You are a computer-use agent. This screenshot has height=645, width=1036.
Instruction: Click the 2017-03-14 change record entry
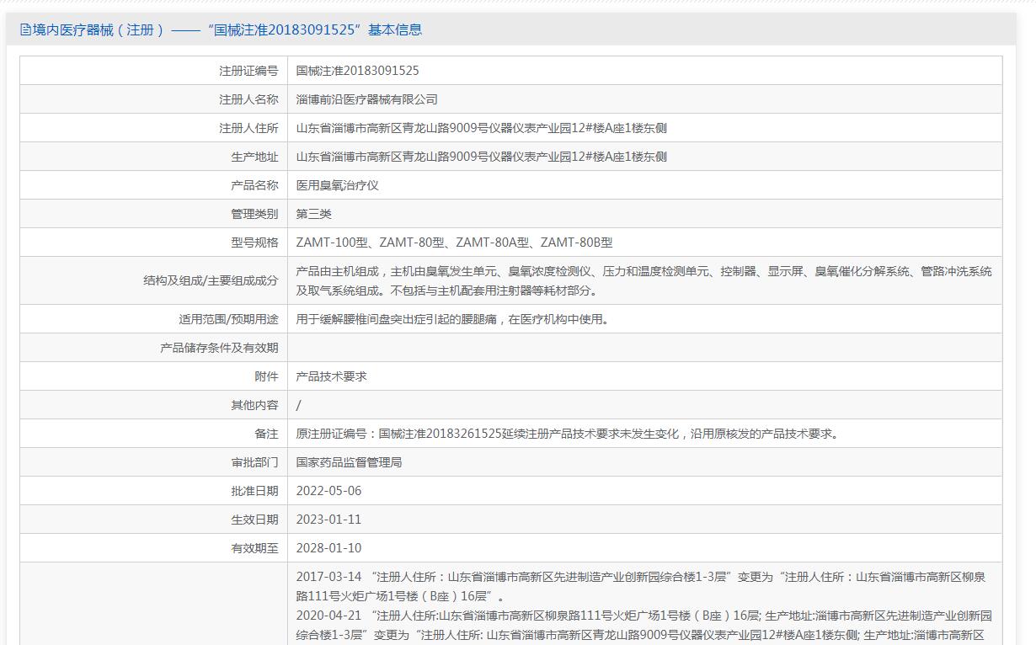click(640, 586)
